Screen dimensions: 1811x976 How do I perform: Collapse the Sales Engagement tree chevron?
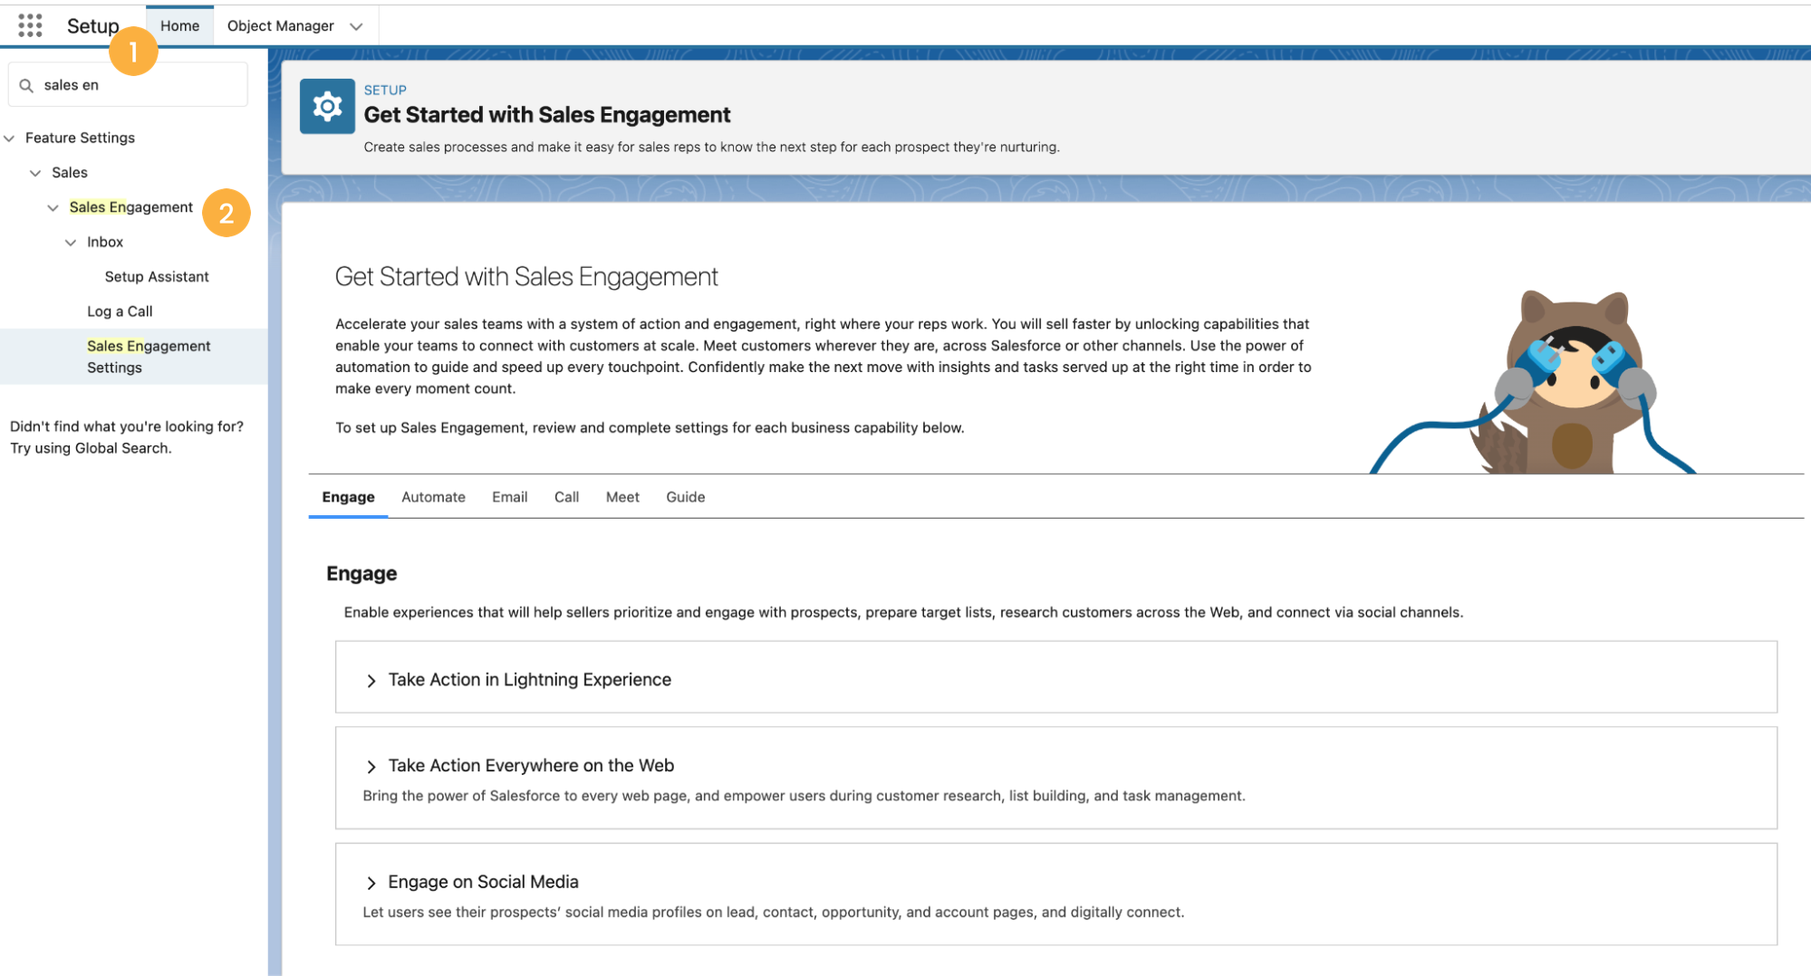pos(53,208)
